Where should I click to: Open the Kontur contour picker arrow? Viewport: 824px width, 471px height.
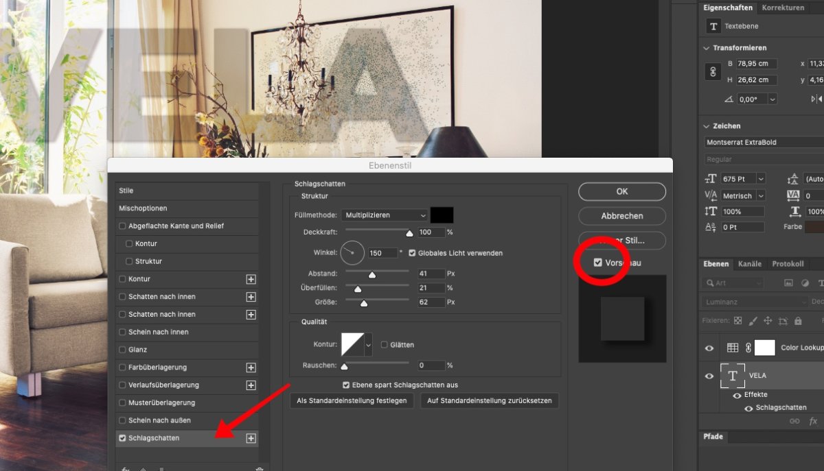368,345
